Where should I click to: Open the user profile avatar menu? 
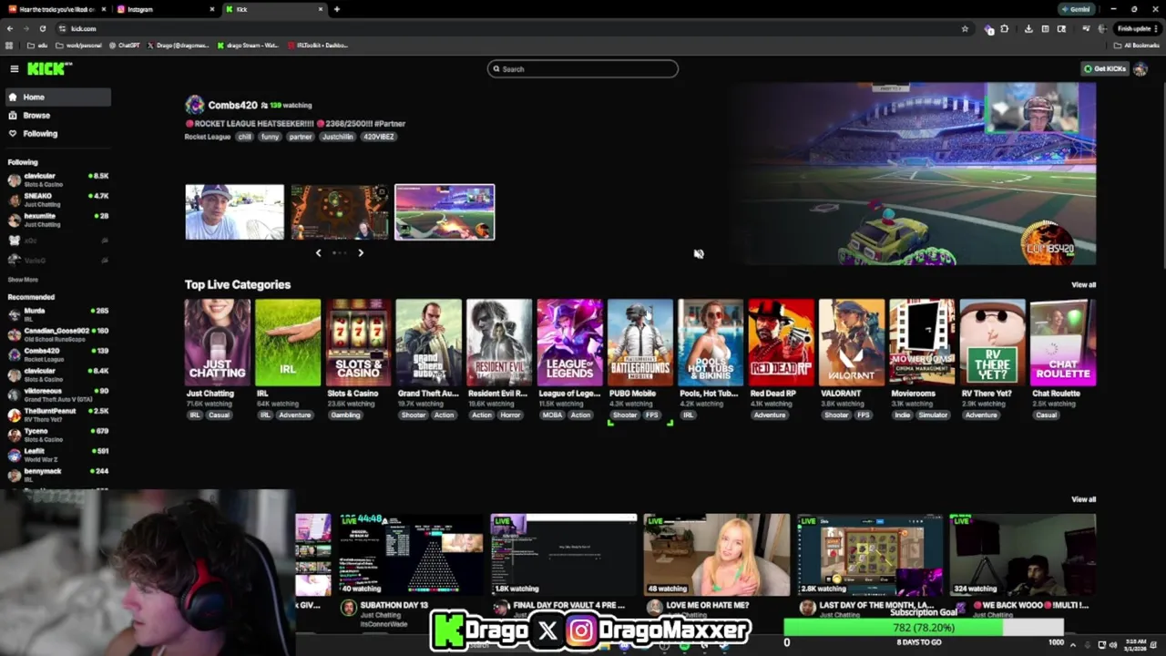(1140, 69)
